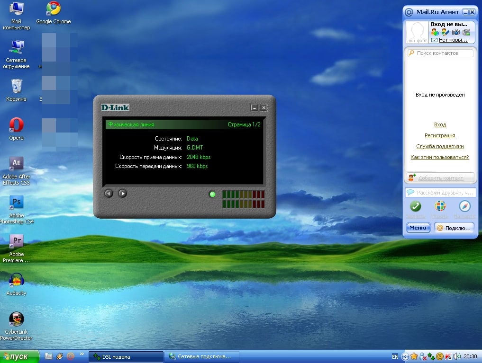The width and height of the screenshot is (482, 363).
Task: Click the 2048 kbps receive speed value
Action: (x=199, y=157)
